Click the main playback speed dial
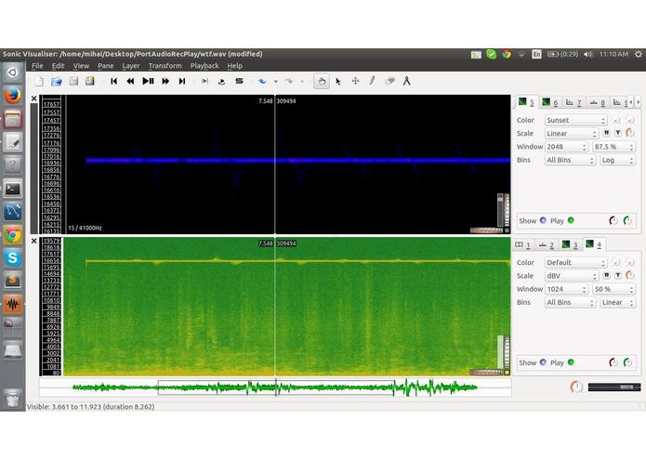646x459 pixels. pos(576,387)
